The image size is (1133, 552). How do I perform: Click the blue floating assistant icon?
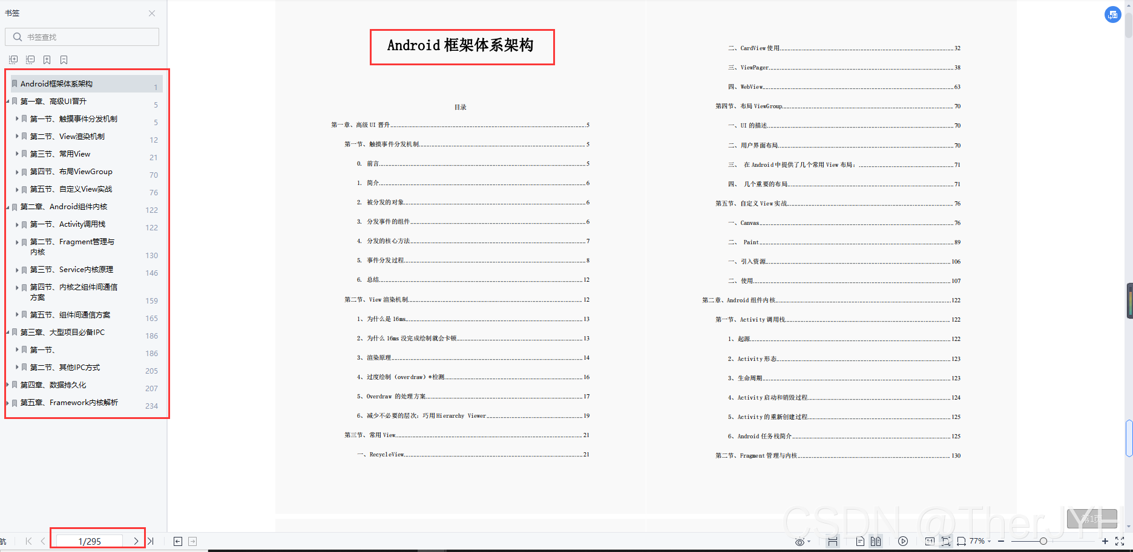pos(1112,15)
